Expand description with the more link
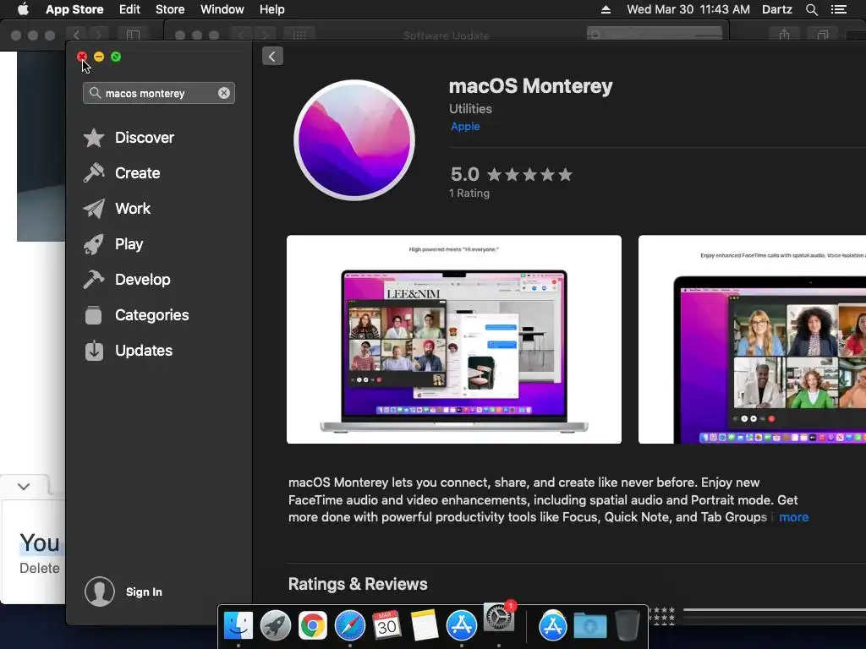 pos(793,517)
